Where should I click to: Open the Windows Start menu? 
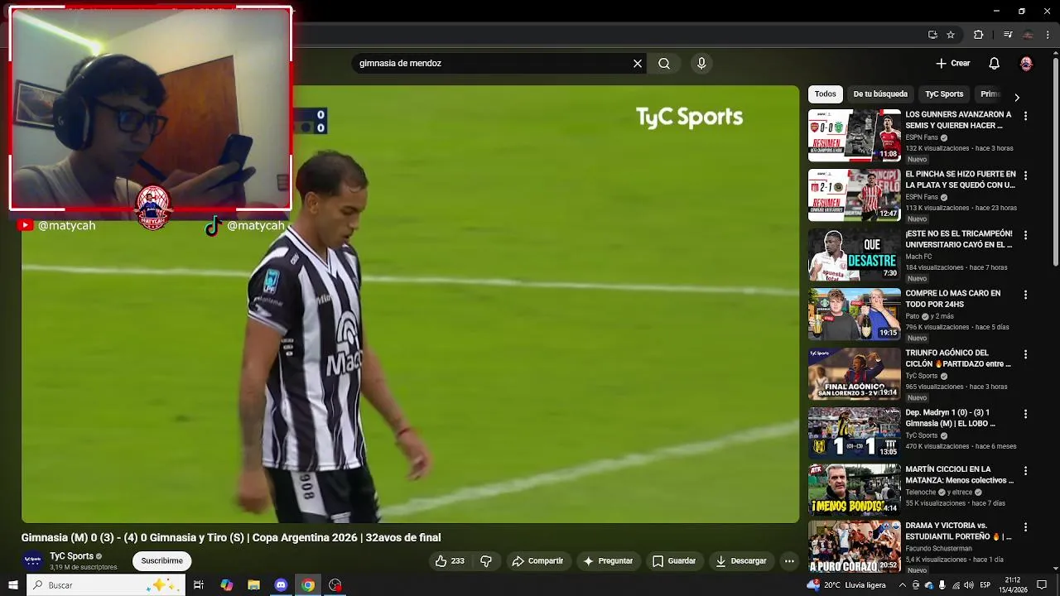[12, 585]
